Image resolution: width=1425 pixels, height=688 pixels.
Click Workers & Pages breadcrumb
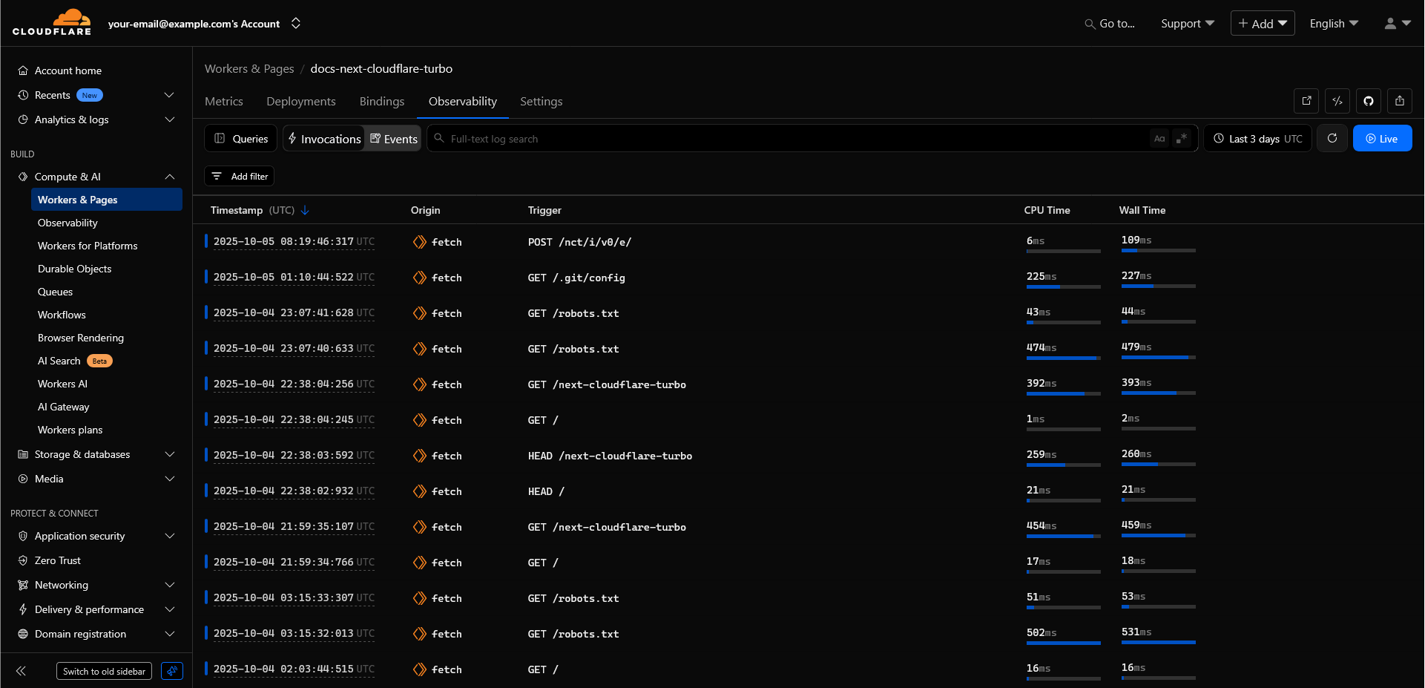[x=249, y=68]
